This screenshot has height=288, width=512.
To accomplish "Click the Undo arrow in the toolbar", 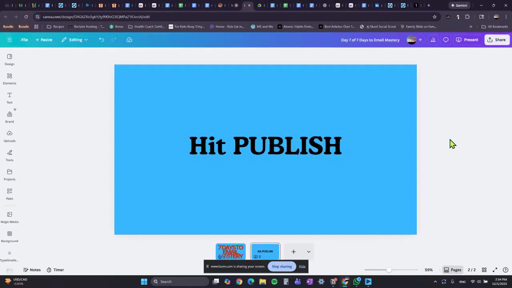I will pos(101,39).
